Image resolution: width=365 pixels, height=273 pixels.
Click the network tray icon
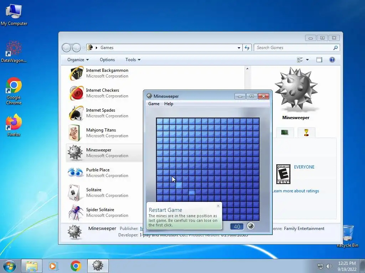[320, 266]
